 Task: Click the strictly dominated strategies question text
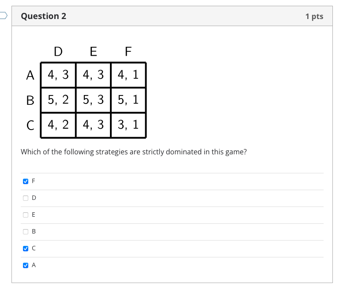click(134, 151)
